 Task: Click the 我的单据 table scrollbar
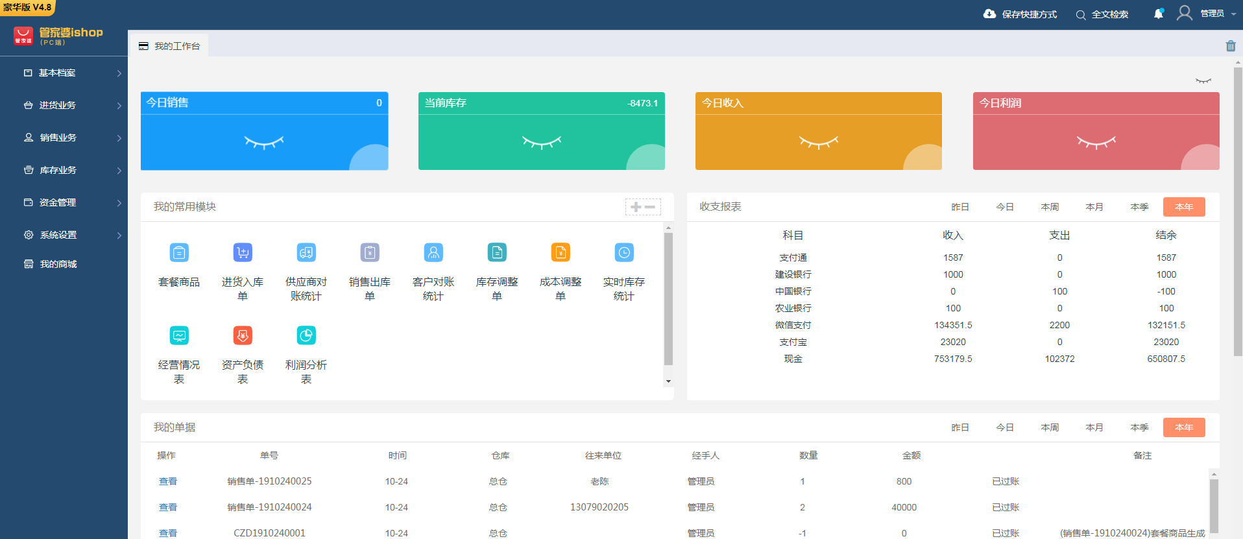tap(1214, 506)
